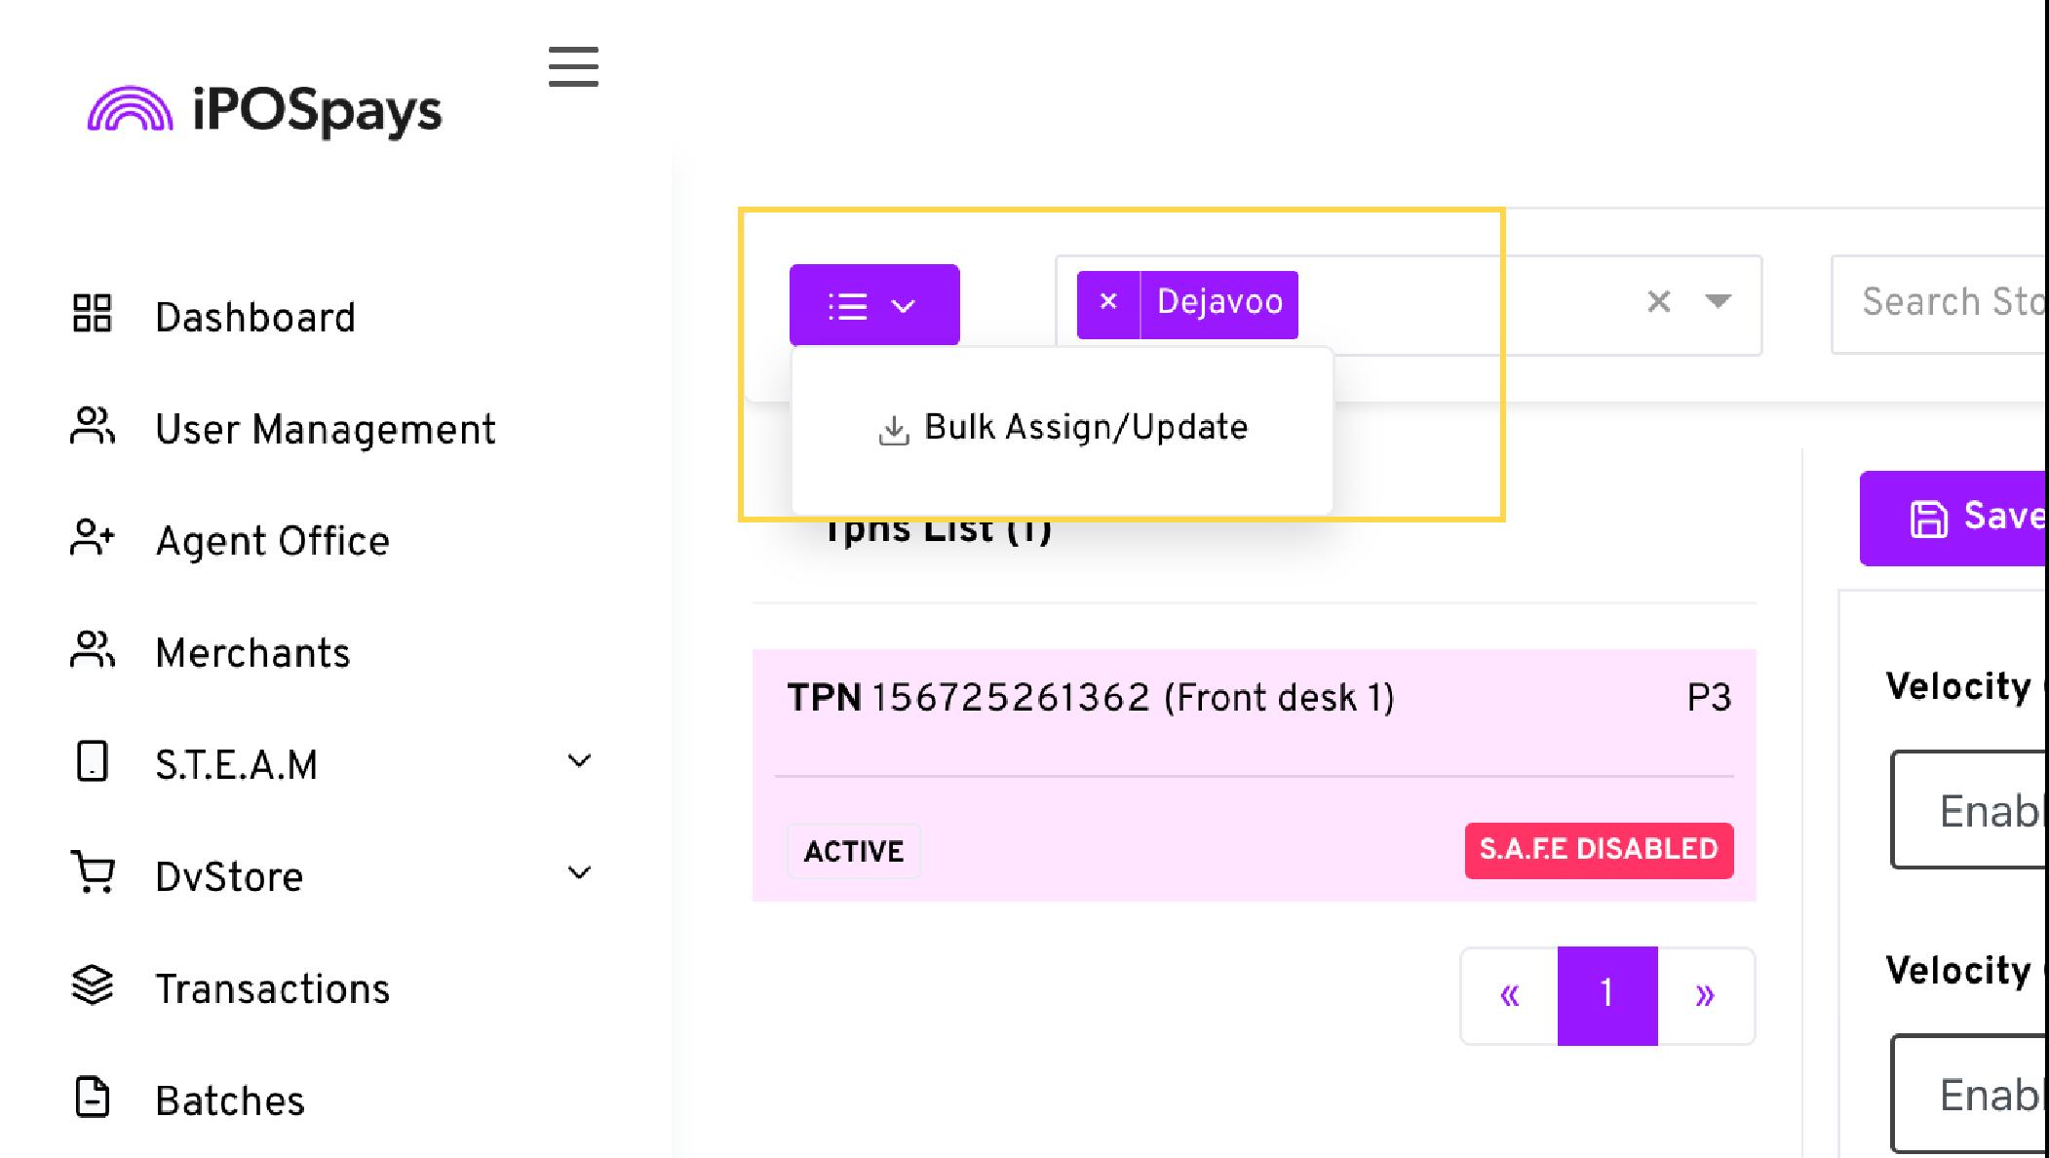Click the User Management people icon
The image size is (2049, 1158).
(x=93, y=426)
